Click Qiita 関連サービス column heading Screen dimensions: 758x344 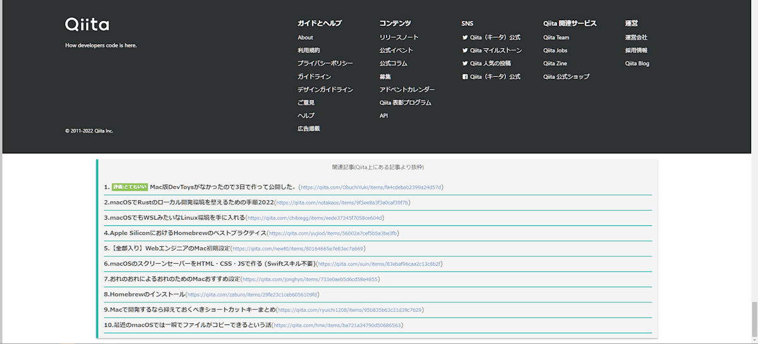point(570,23)
